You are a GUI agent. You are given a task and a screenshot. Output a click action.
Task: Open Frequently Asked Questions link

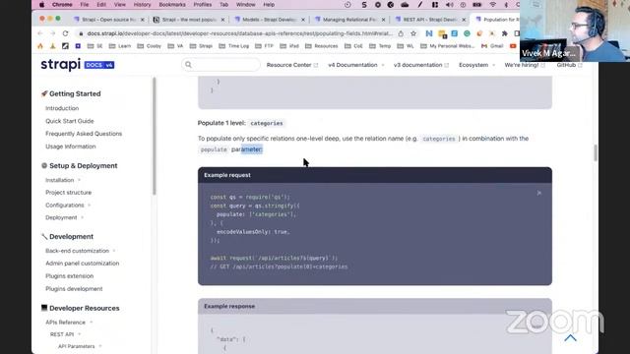(x=84, y=134)
